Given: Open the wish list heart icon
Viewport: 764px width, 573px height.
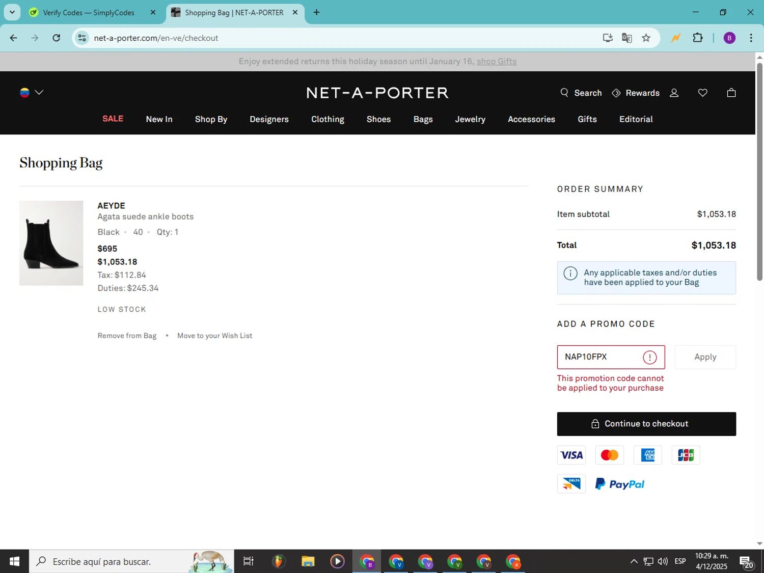Looking at the screenshot, I should coord(702,93).
